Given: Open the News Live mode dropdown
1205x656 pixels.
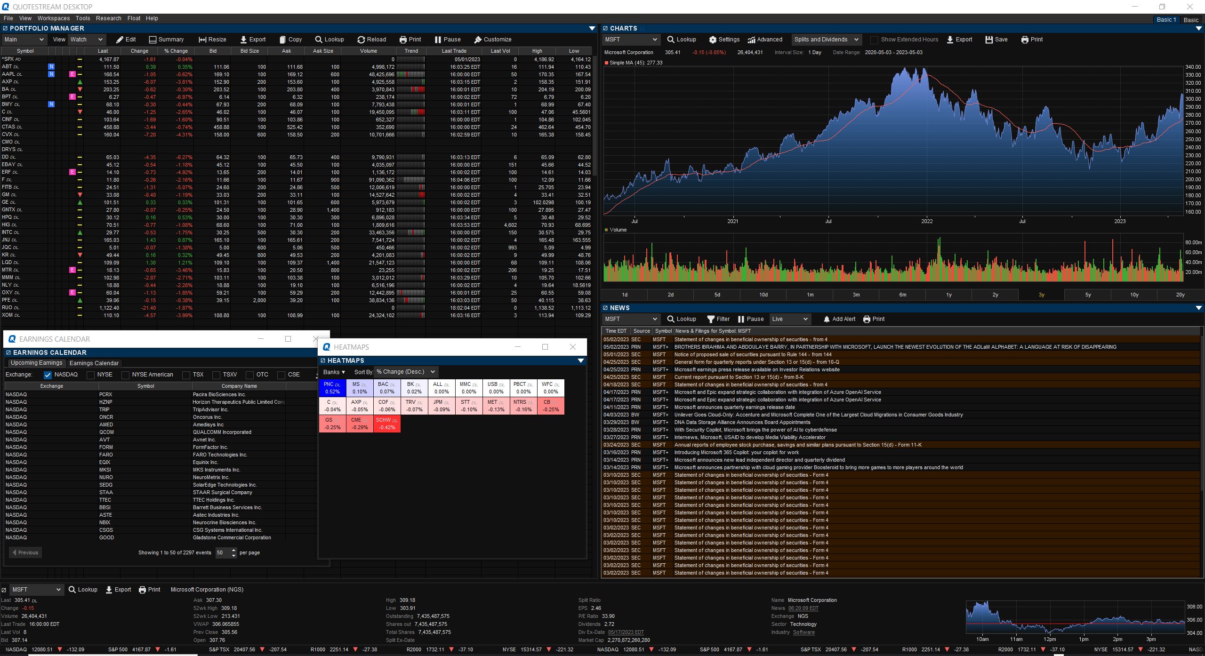Looking at the screenshot, I should click(790, 319).
